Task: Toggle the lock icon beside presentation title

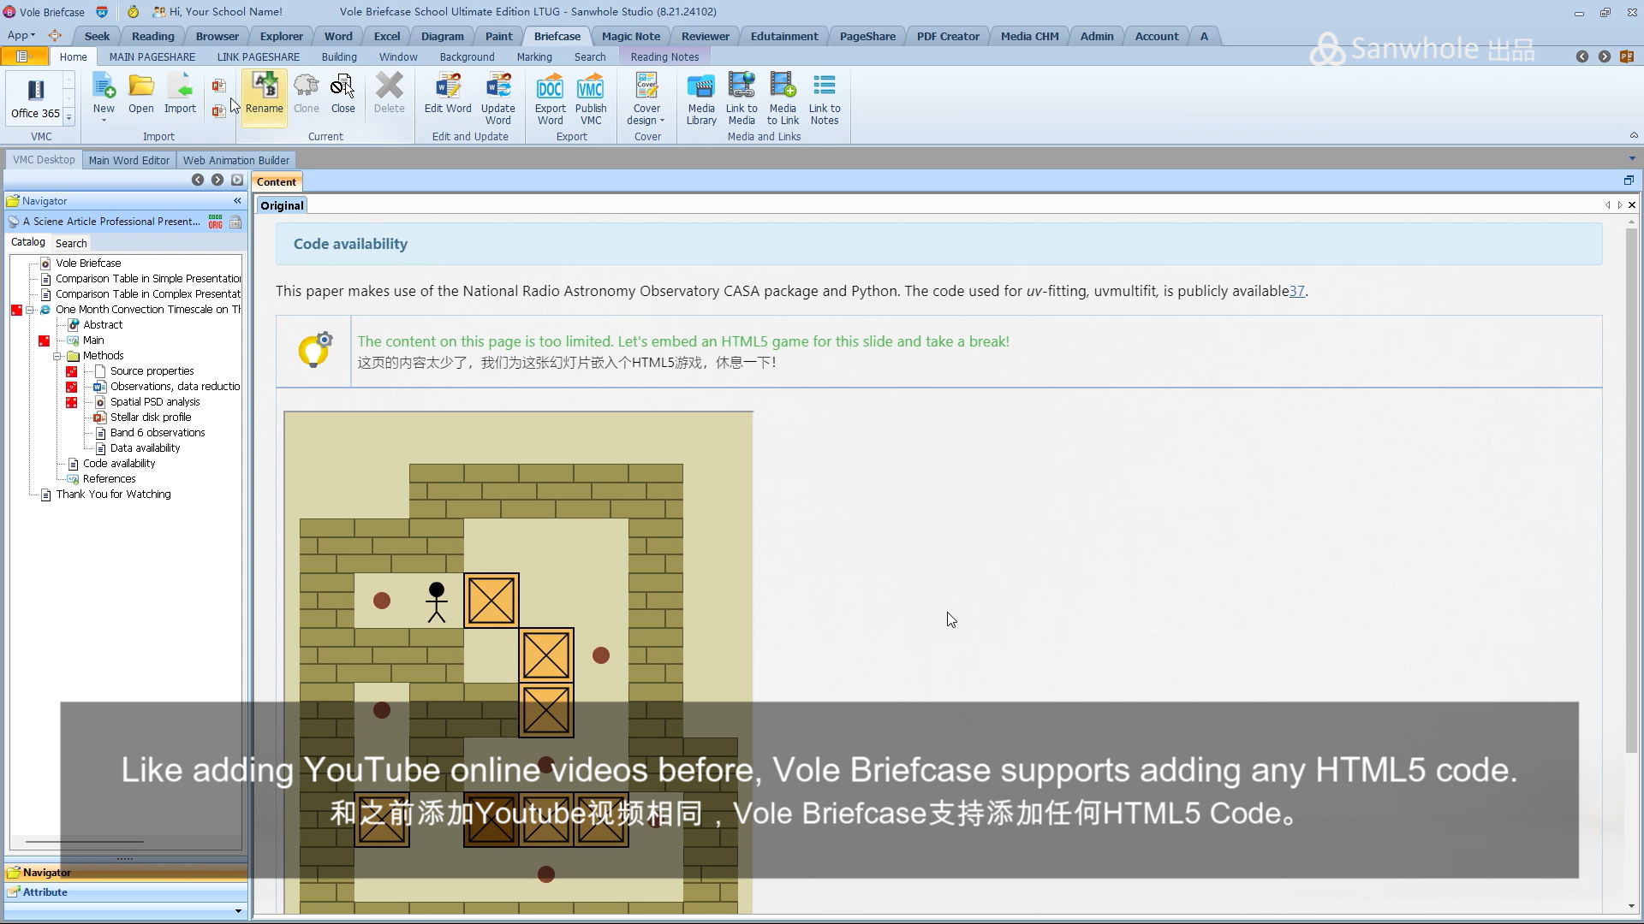Action: click(x=235, y=222)
